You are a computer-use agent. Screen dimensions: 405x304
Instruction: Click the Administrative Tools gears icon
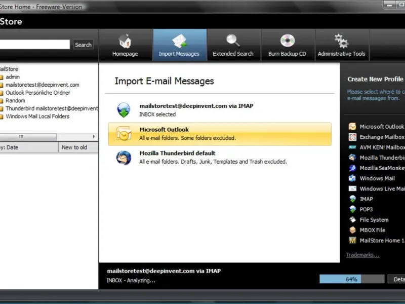coord(341,41)
